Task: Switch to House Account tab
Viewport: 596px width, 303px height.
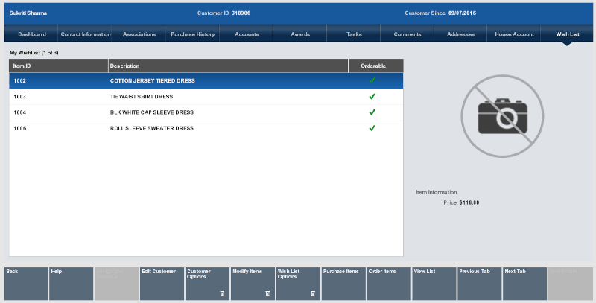Action: pos(514,34)
